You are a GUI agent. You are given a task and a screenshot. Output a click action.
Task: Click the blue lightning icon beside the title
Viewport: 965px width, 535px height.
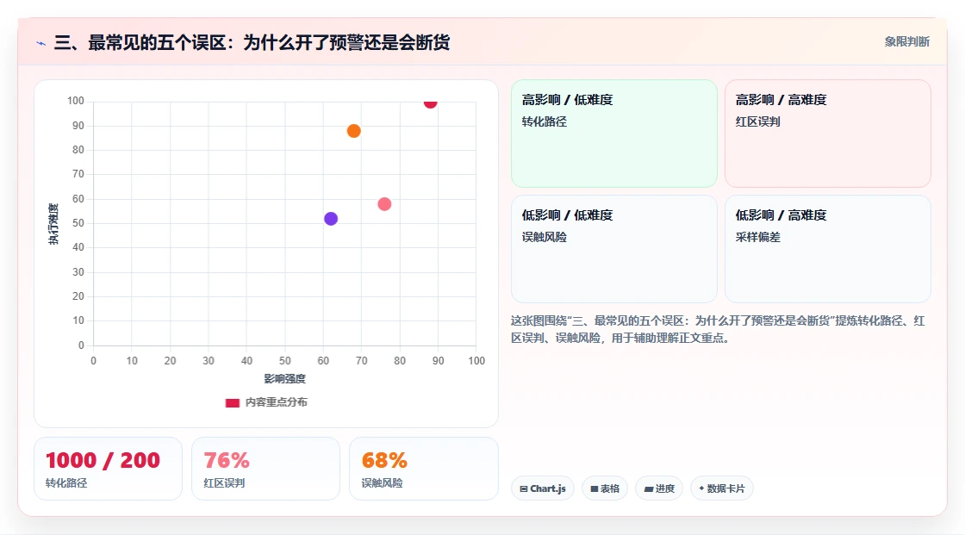[x=41, y=43]
